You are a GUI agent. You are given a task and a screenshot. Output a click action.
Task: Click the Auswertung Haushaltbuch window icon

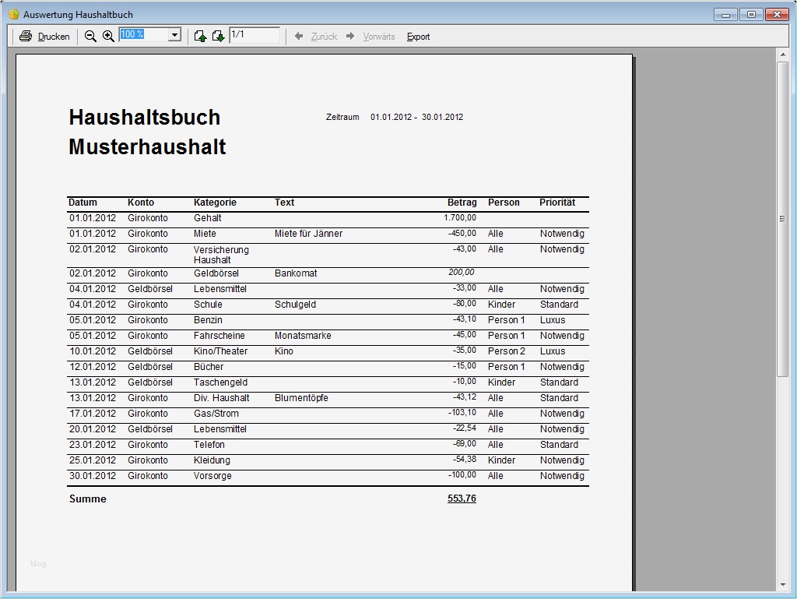click(14, 14)
